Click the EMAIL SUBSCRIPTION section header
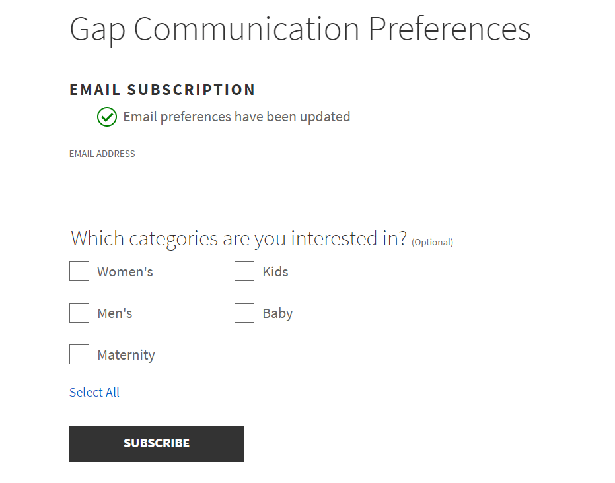615x483 pixels. point(162,89)
